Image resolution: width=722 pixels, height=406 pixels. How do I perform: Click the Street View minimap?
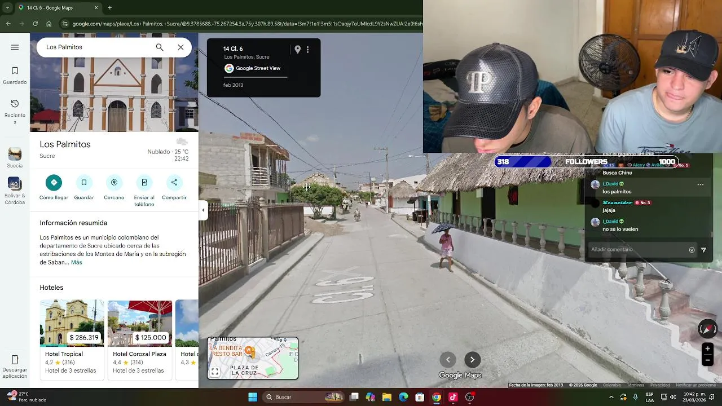(x=253, y=358)
